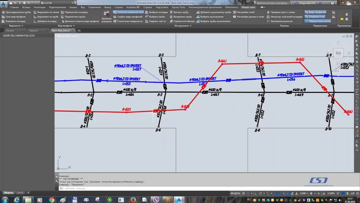Switch to the Начало document tab
Viewport: 360px width, 203px height.
pos(10,30)
